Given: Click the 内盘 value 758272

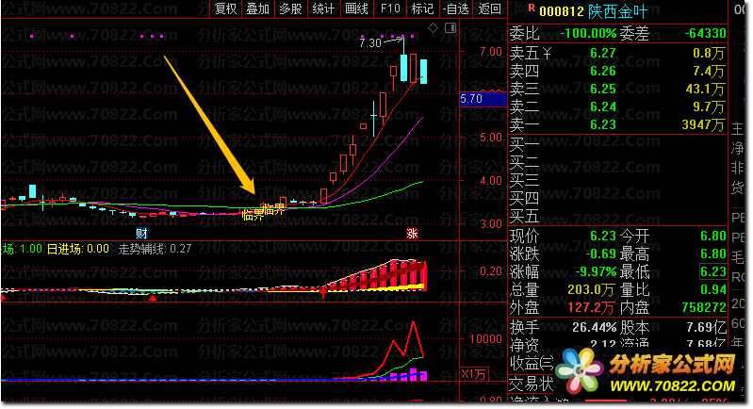Looking at the screenshot, I should (704, 308).
